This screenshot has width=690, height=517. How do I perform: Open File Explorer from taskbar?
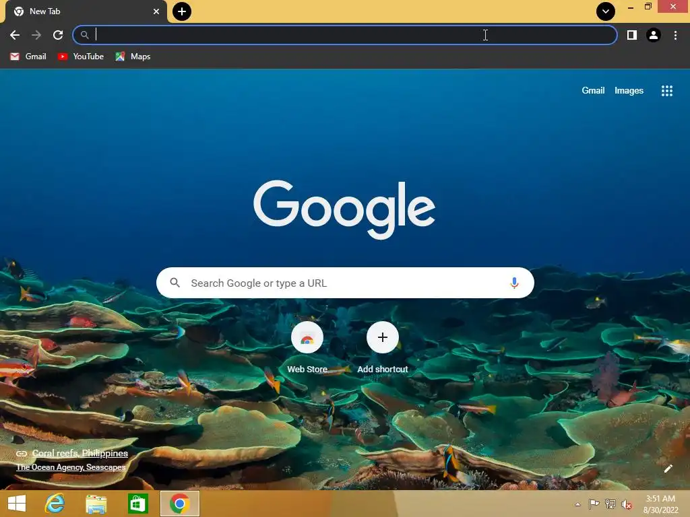pyautogui.click(x=96, y=504)
